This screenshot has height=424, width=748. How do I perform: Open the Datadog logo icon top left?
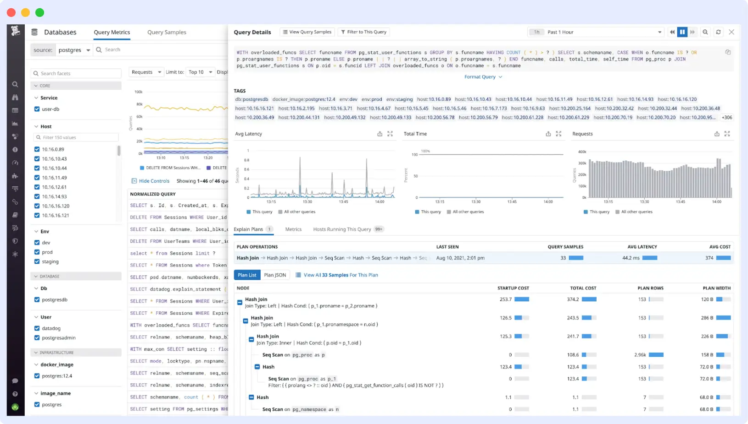[15, 32]
